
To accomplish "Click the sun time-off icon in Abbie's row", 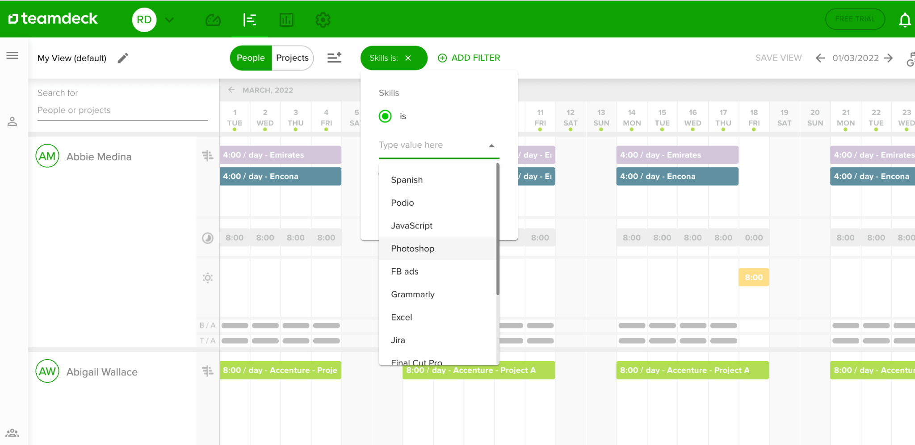I will pyautogui.click(x=207, y=278).
